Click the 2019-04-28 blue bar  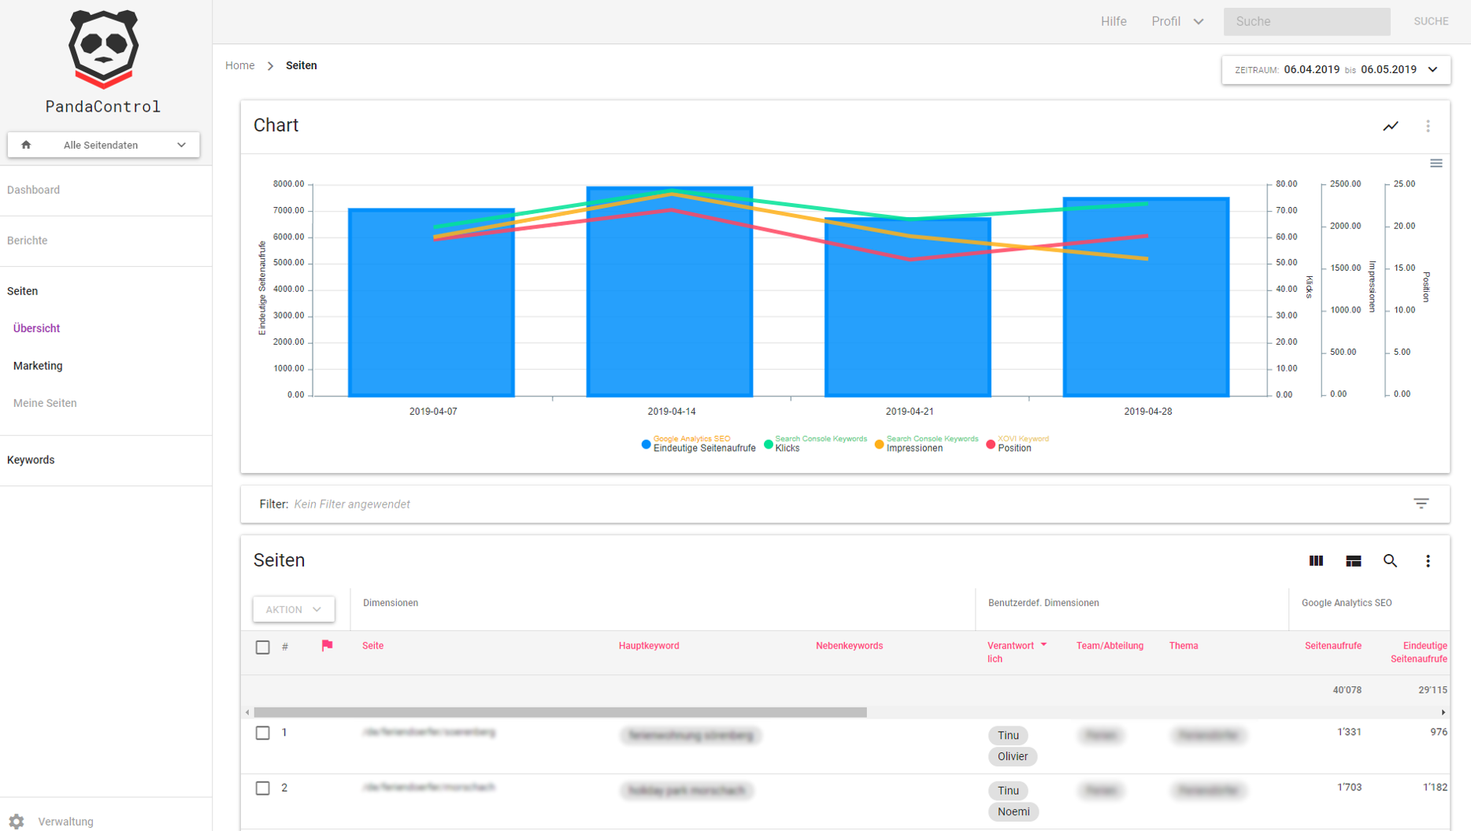point(1146,297)
